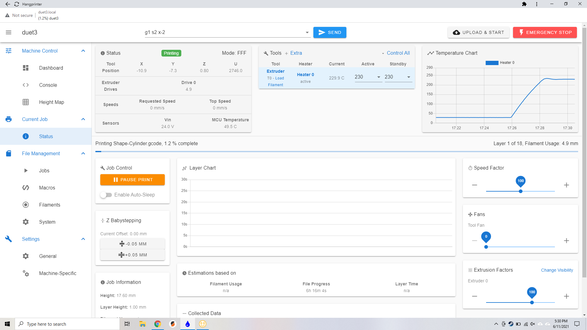Click the Extruder 0 extrusion slider track

tap(520, 302)
